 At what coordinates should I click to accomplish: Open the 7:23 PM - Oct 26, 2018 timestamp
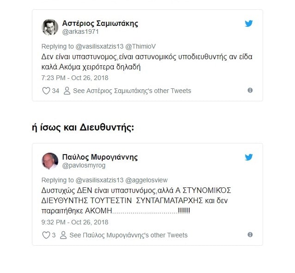(x=74, y=78)
